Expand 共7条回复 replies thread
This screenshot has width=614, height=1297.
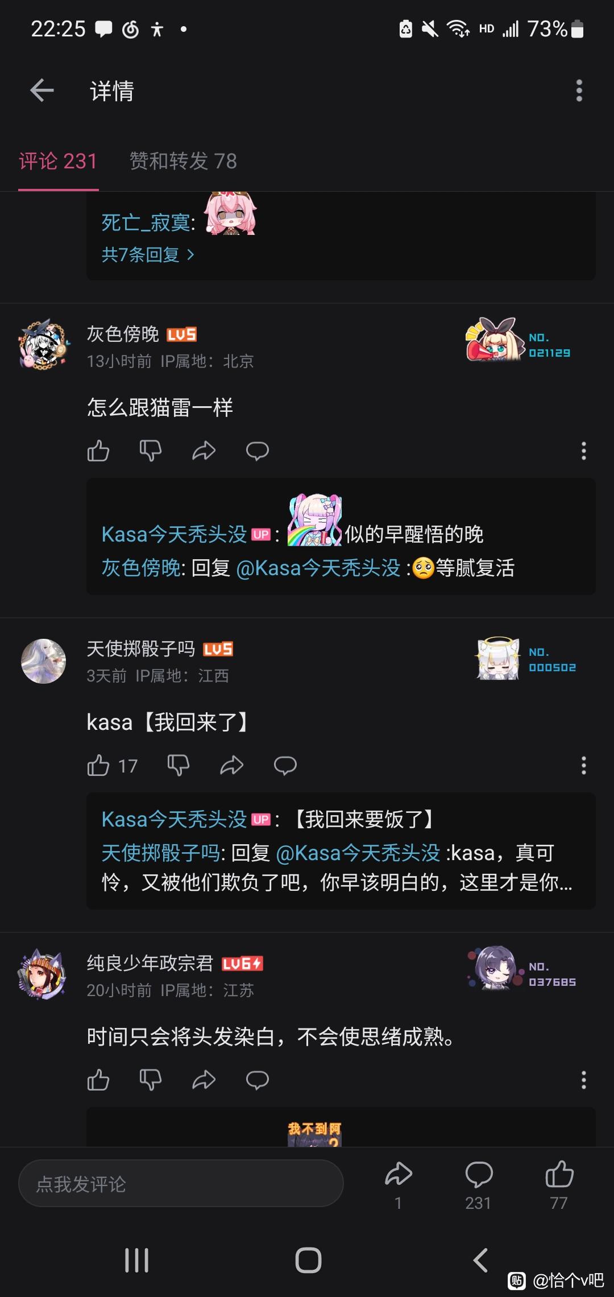point(148,255)
